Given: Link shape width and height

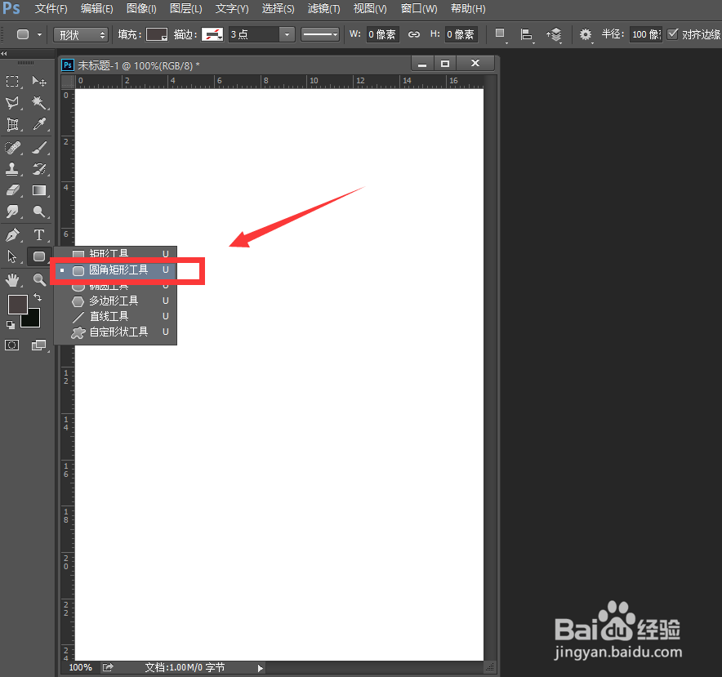Looking at the screenshot, I should tap(414, 34).
